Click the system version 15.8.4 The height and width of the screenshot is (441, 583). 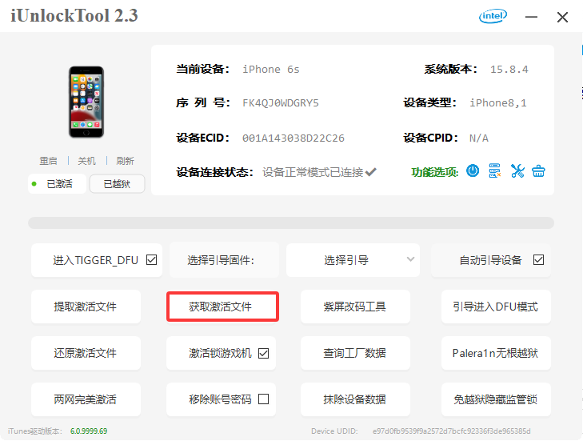(509, 69)
